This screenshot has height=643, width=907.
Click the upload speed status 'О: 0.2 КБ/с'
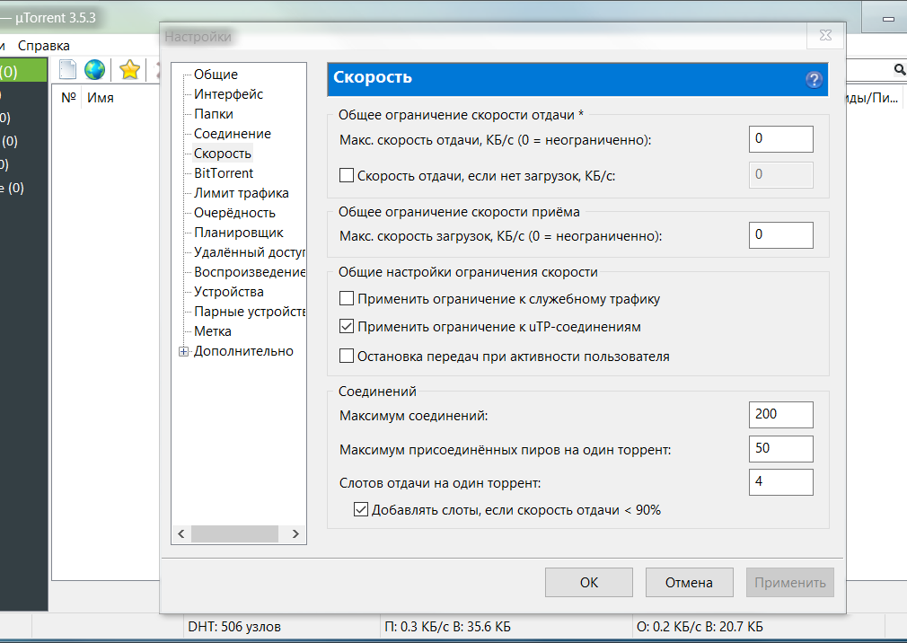coord(700,626)
